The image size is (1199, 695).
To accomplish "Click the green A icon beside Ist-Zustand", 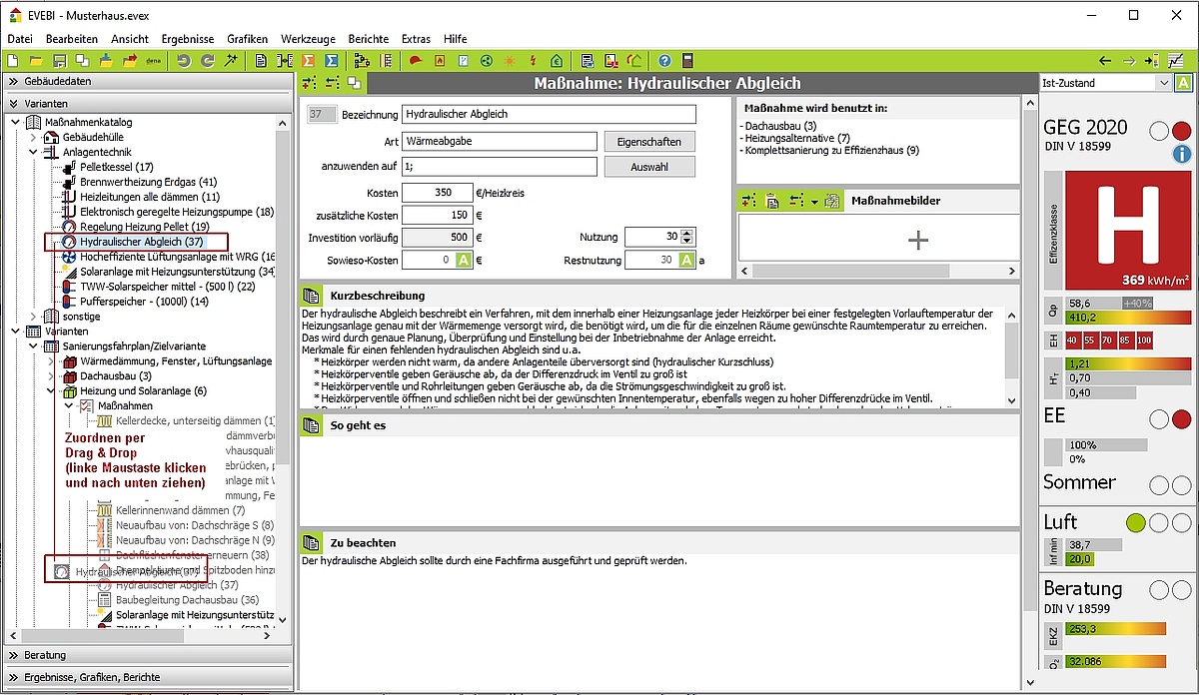I will tap(1183, 83).
